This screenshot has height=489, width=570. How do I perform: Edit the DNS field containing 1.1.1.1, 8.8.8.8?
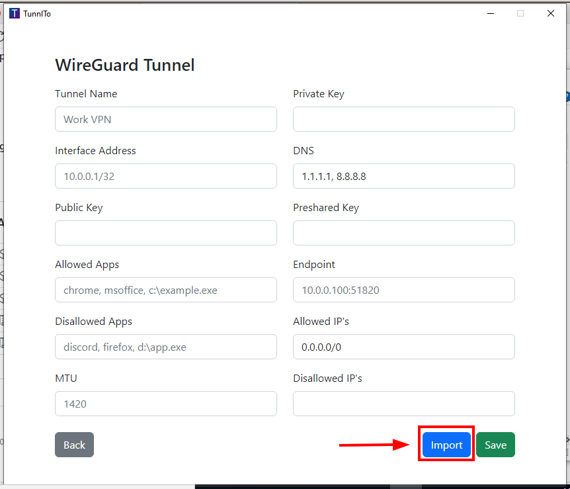[x=403, y=176]
